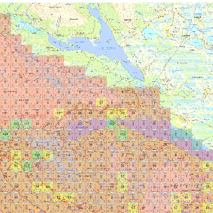The image size is (213, 213).
Task: Select the yellow cell showing 53
Action: [69, 197]
